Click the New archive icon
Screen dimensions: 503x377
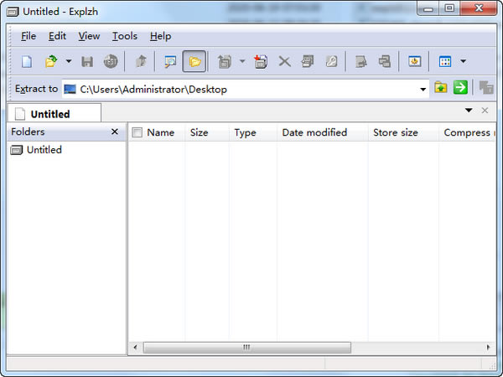tap(27, 61)
